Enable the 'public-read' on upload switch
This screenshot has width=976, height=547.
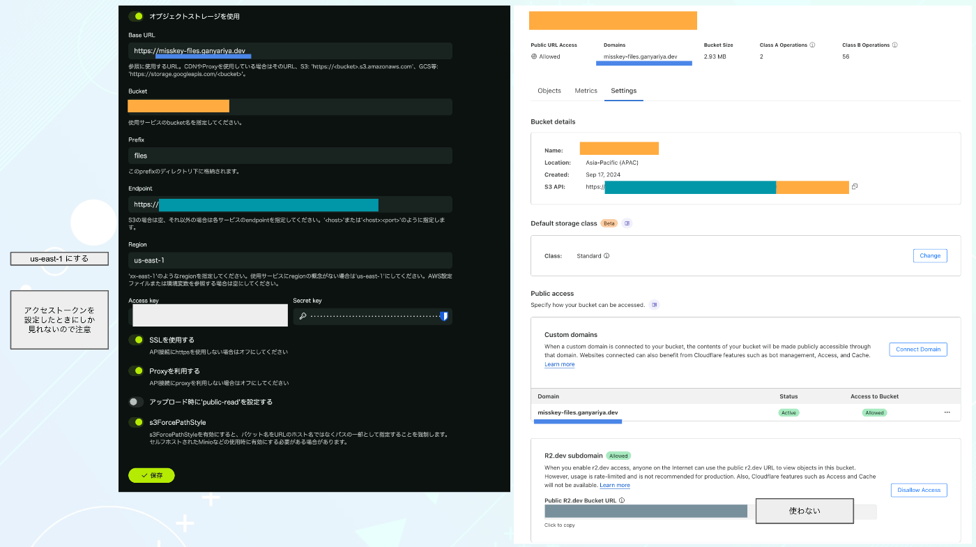pos(136,402)
